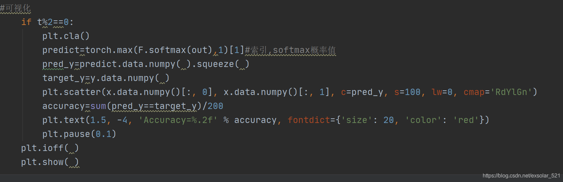Viewport: 563px width, 182px height.
Task: Click "'color': 'red'" entry
Action: (x=442, y=120)
